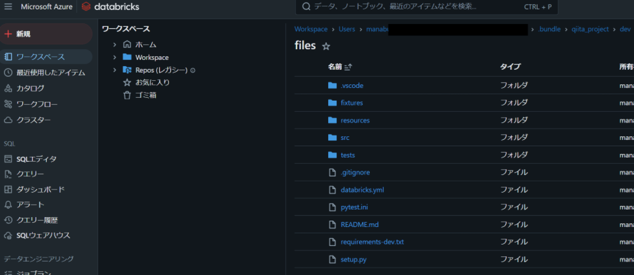Click the Databricks logo
Image resolution: width=634 pixels, height=275 pixels.
click(110, 6)
